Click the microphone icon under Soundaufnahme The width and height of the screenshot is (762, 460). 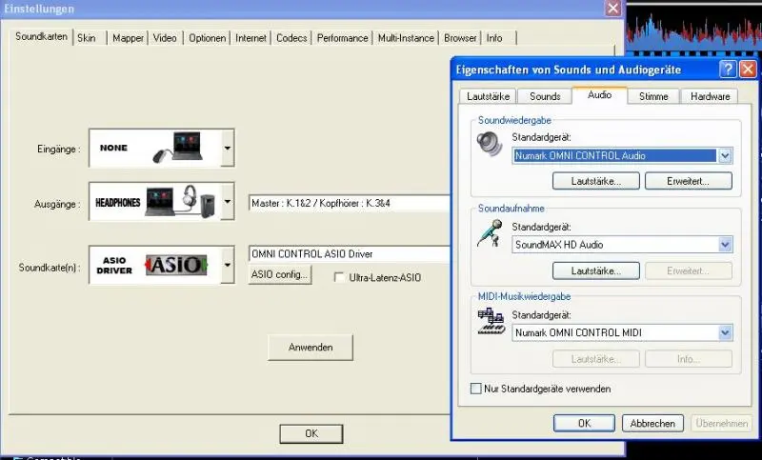click(x=490, y=234)
